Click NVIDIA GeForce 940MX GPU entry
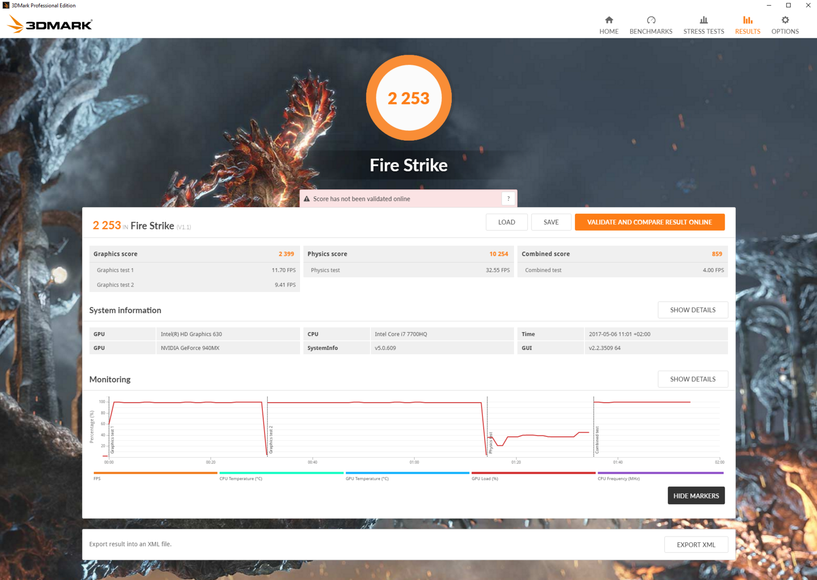The width and height of the screenshot is (817, 580). 190,348
